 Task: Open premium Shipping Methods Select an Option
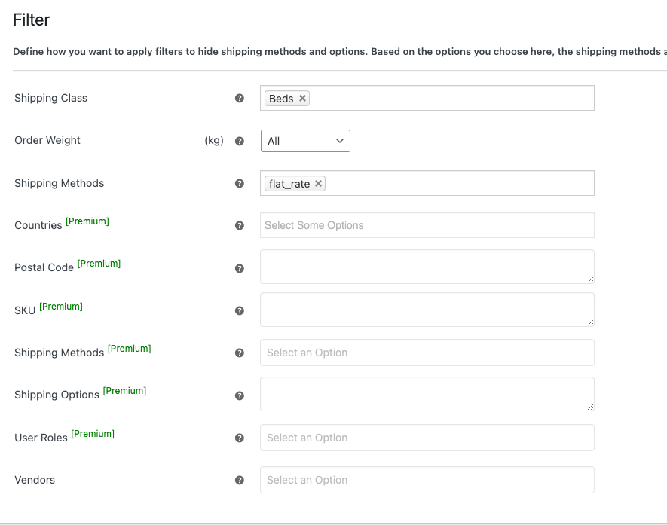427,353
